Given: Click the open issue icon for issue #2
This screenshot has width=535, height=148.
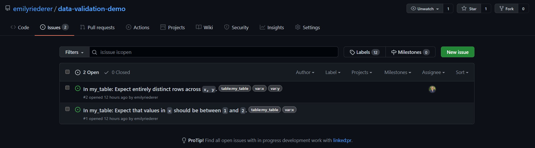Looking at the screenshot, I should point(78,88).
